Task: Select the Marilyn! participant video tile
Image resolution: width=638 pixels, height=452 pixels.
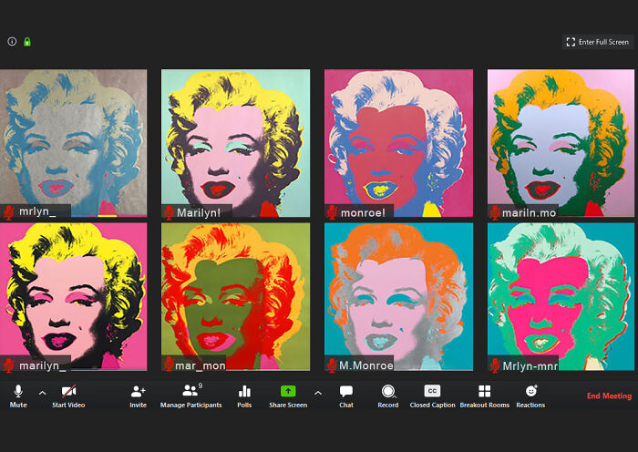Action: coord(235,143)
